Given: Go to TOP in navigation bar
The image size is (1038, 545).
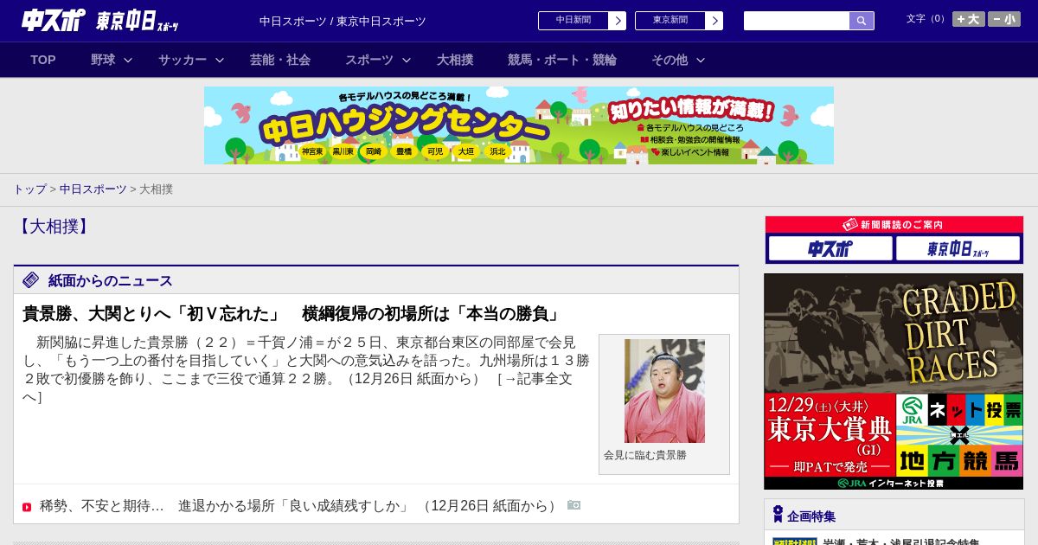Looking at the screenshot, I should point(43,60).
